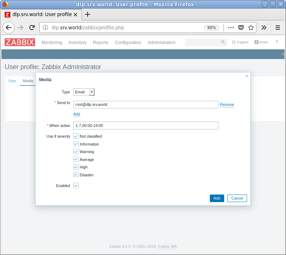This screenshot has height=255, width=286.
Task: Toggle the High severity checkbox
Action: (x=76, y=167)
